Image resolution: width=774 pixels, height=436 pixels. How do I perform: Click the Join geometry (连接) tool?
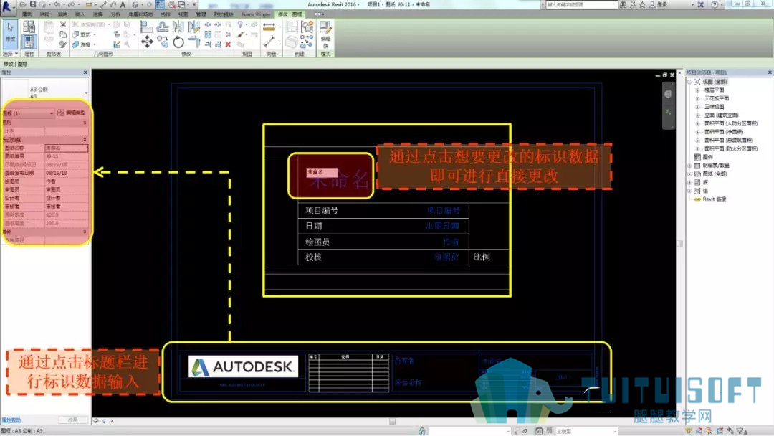[x=82, y=44]
